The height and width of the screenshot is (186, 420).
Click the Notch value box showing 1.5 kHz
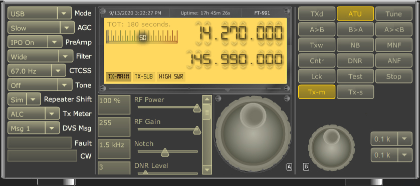coord(114,149)
